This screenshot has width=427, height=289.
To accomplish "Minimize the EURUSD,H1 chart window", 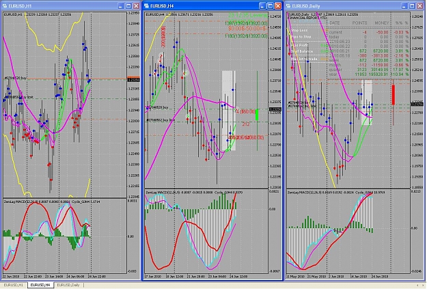I will [x=121, y=5].
